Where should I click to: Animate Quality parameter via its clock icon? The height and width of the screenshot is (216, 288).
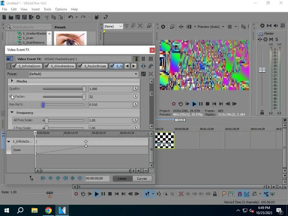pos(135,89)
